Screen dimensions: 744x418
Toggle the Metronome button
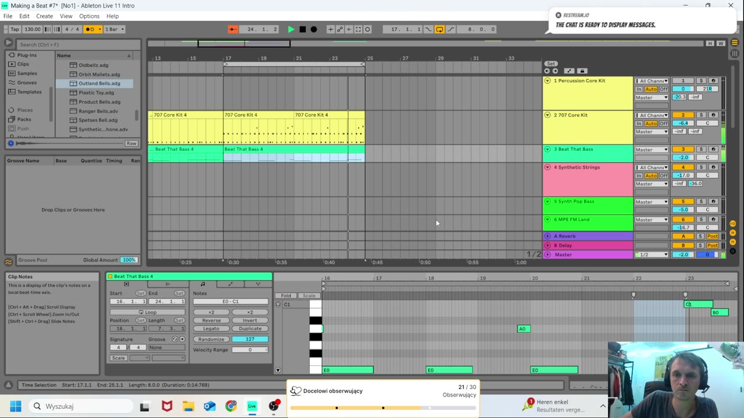(92, 29)
